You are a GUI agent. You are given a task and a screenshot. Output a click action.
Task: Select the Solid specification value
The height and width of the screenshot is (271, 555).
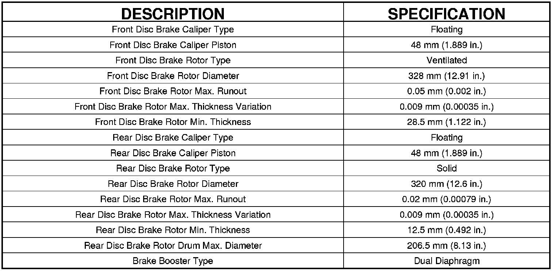tap(446, 168)
